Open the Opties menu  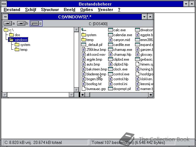coord(86,9)
